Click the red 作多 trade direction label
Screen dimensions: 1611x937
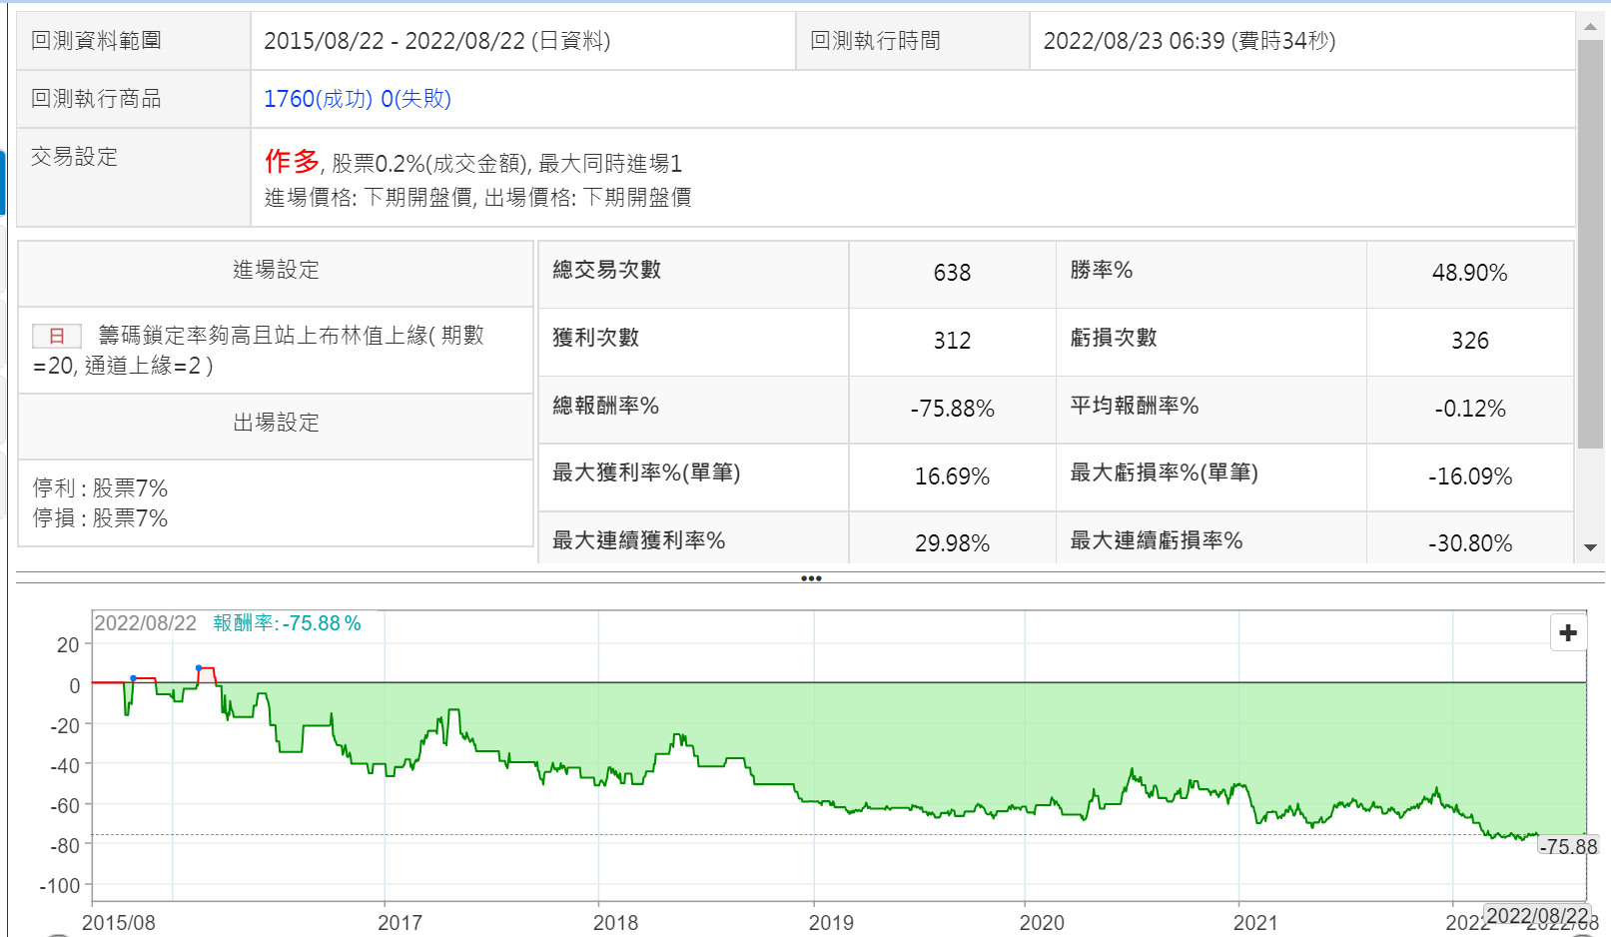tap(292, 161)
